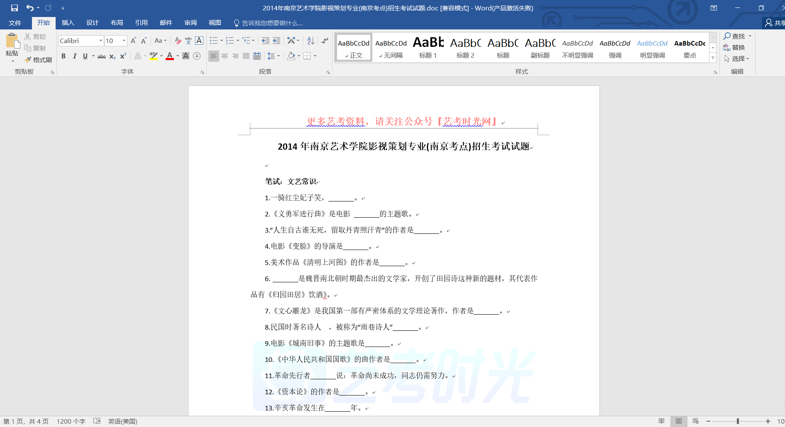
Task: Open the 文件 menu
Action: click(15, 23)
